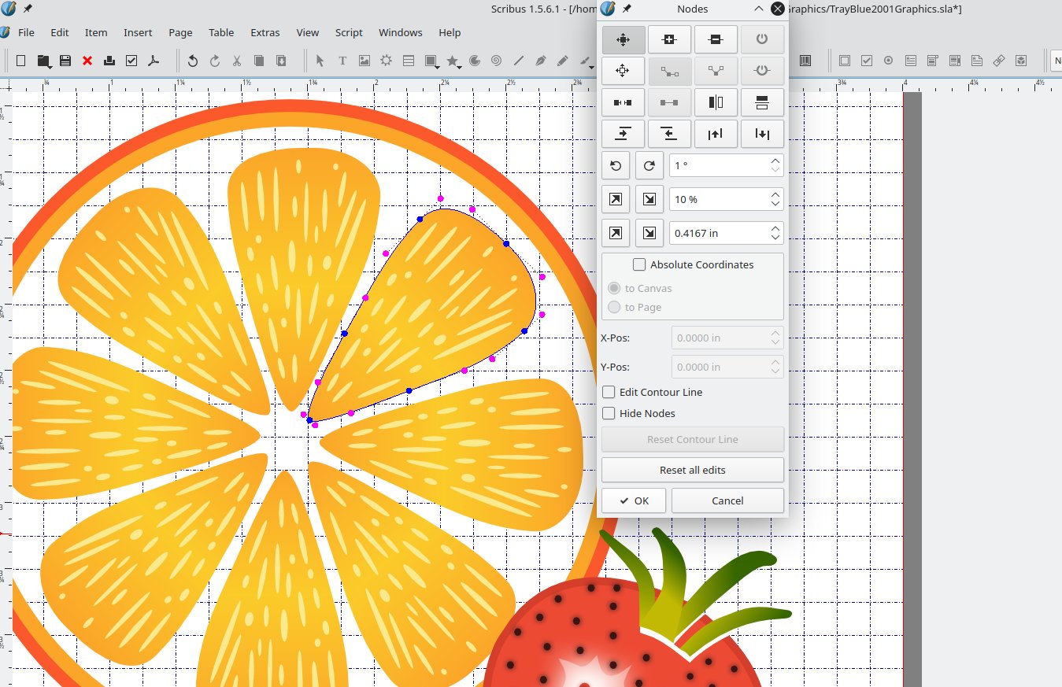Shrink path by 10 % button
This screenshot has height=687, width=1062.
pos(649,200)
